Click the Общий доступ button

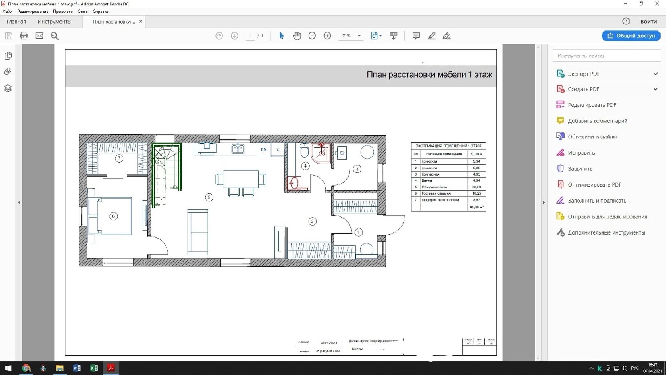coord(631,36)
